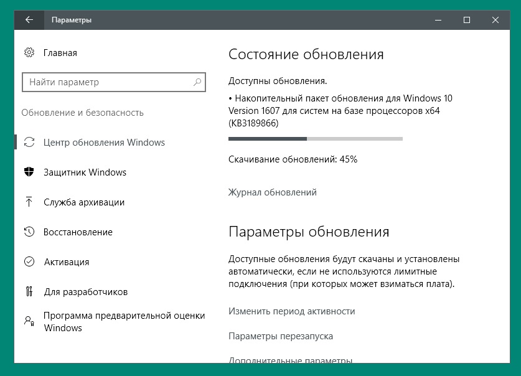The width and height of the screenshot is (521, 376).
Task: Click the upload arrow icon for Служба архивации
Action: click(x=29, y=202)
